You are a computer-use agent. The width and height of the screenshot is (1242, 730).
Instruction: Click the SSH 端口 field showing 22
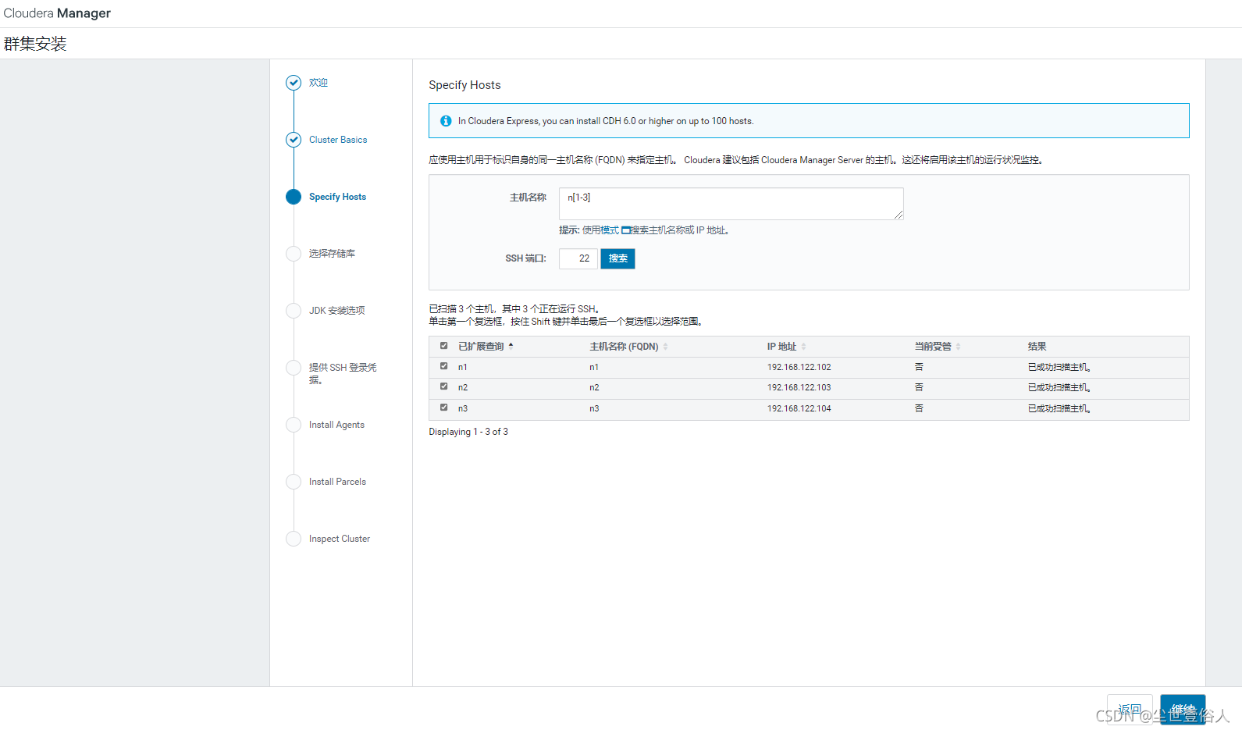tap(578, 258)
